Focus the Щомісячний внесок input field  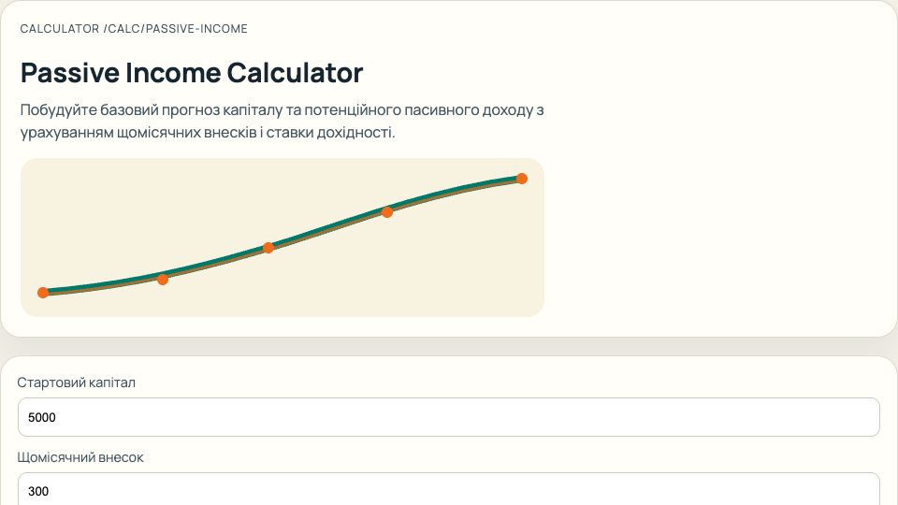(x=449, y=490)
